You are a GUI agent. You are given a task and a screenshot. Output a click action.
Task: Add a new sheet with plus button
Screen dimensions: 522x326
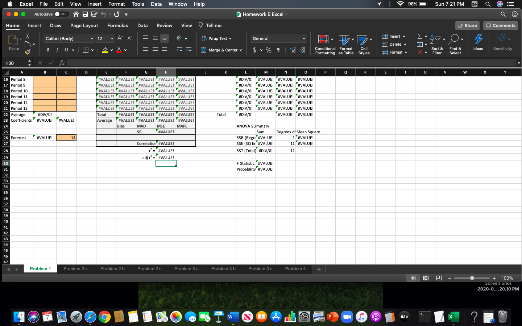pos(319,269)
